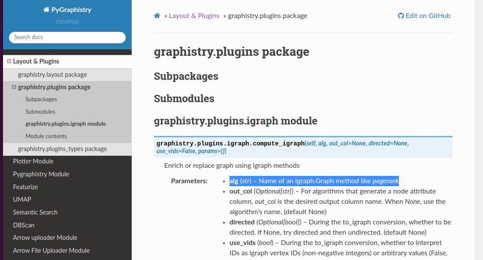Click the out_col parameter name
This screenshot has width=483, height=260.
241,191
